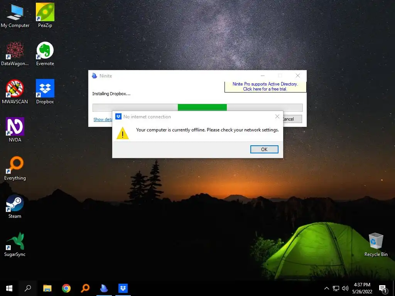Launch Google Chrome from taskbar

(x=66, y=288)
